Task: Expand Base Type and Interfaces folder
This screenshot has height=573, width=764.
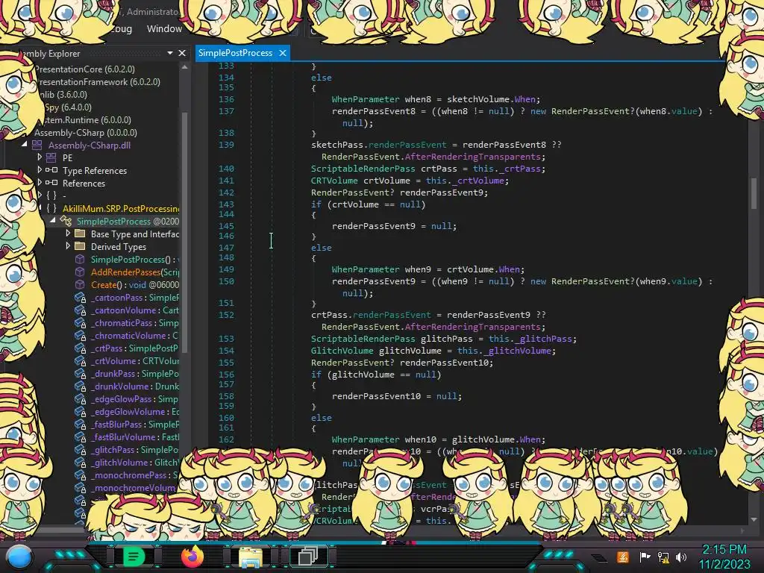Action: tap(68, 233)
